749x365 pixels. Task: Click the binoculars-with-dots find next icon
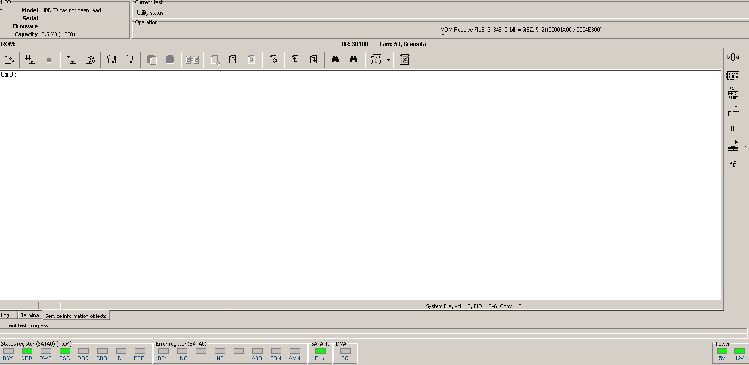coord(353,59)
